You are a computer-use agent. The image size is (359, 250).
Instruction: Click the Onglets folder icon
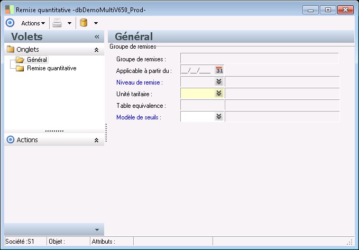[11, 49]
